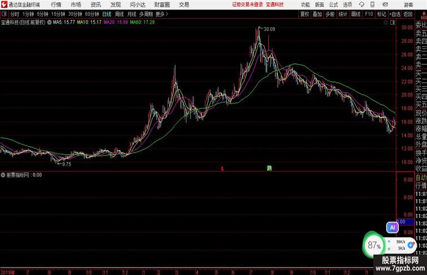Switch to 分时 chart period

pyautogui.click(x=15, y=14)
